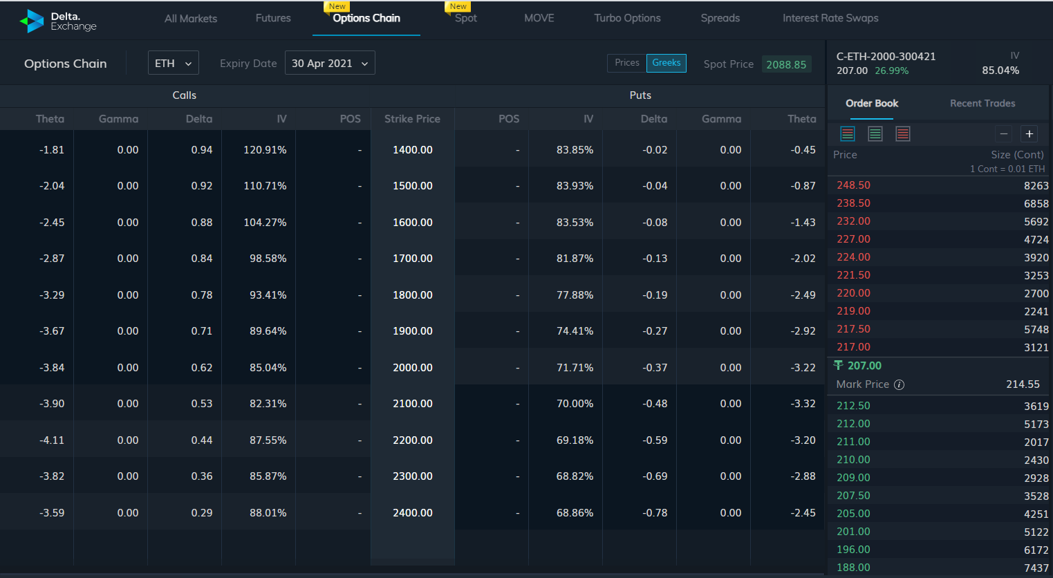Click ask price 217.00 in the order book
1053x578 pixels.
pyautogui.click(x=852, y=346)
